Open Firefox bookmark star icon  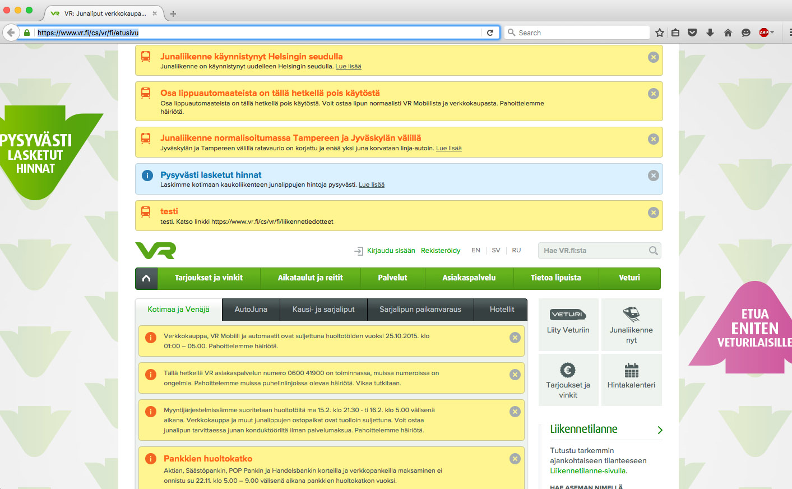[x=660, y=33]
